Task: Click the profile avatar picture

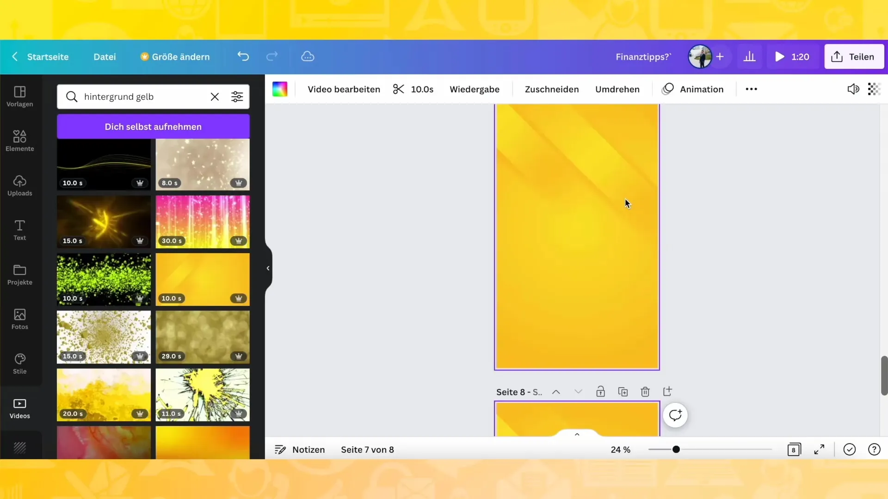Action: (700, 56)
